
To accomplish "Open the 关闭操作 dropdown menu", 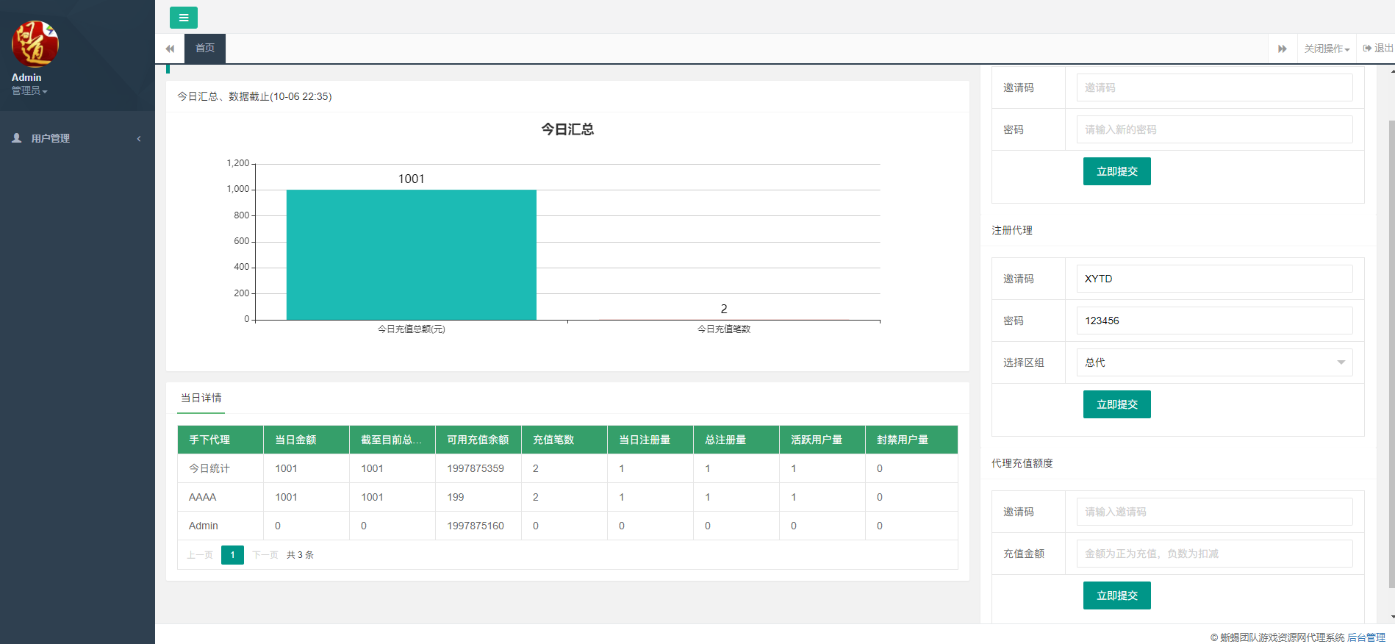I will pyautogui.click(x=1326, y=49).
